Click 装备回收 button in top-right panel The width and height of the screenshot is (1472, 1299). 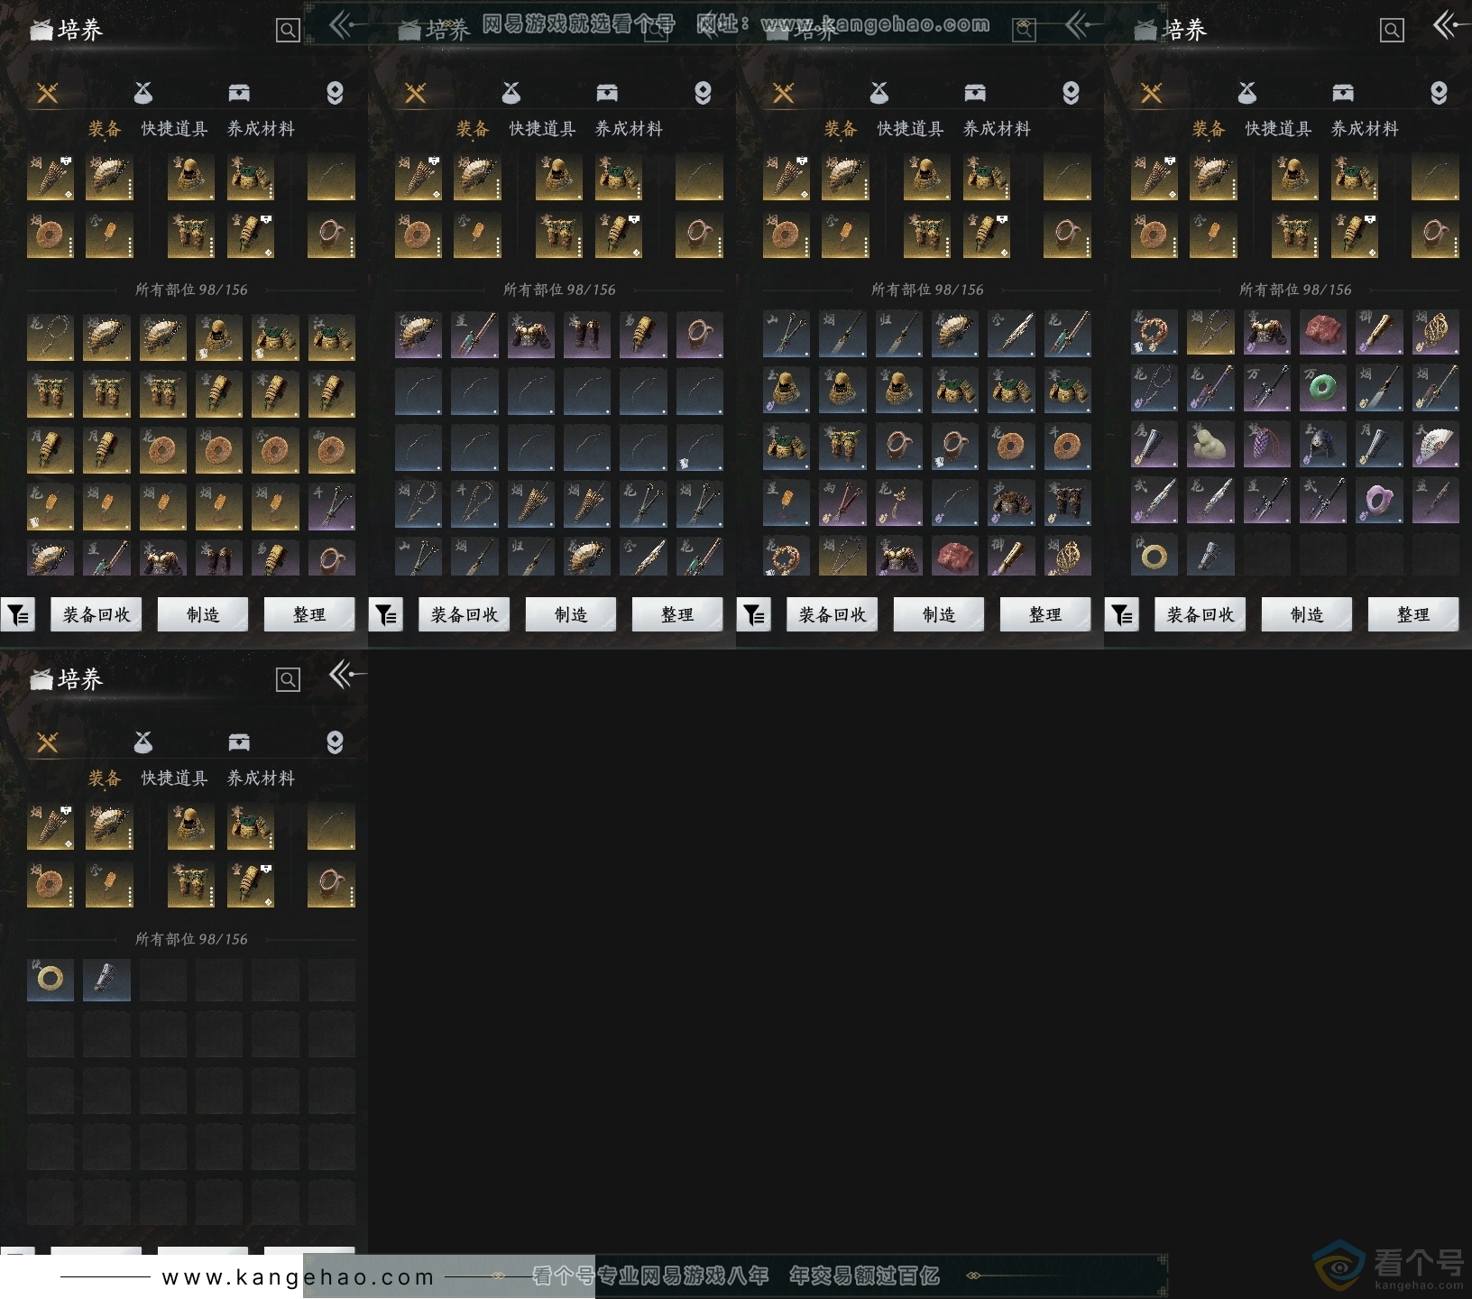tap(1201, 614)
